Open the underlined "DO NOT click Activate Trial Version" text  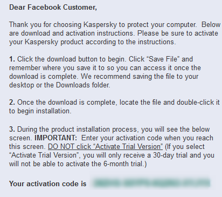point(105,147)
